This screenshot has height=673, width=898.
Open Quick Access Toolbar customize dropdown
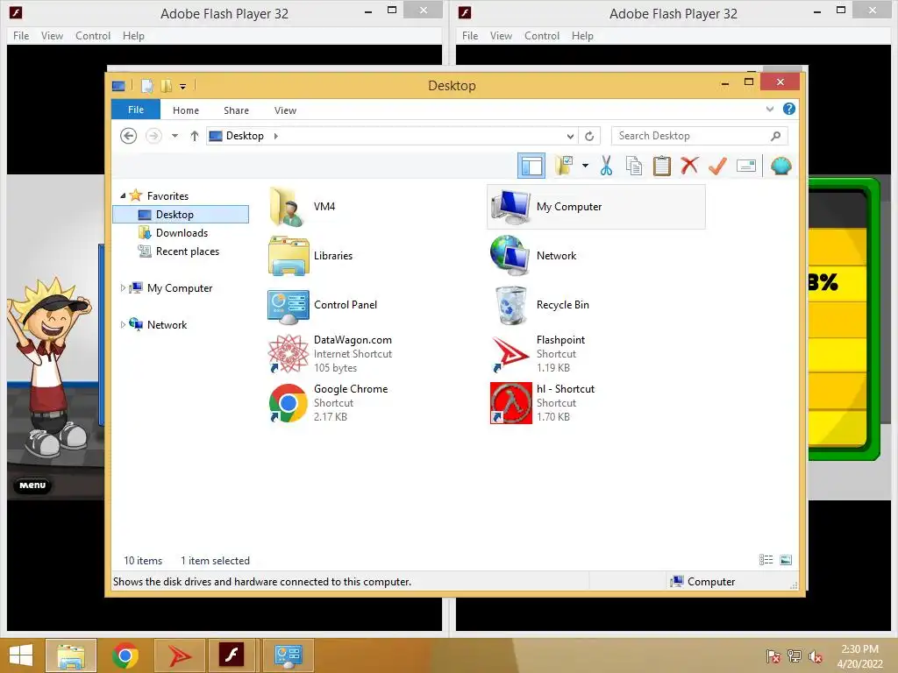[x=182, y=87]
